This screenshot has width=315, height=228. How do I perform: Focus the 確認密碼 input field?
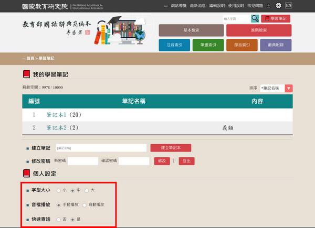pos(134,161)
